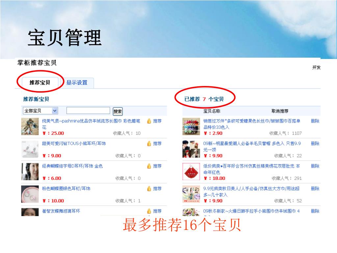Click thumbs-up icon for TOUS bear earrings
Image resolution: width=337 pixels, height=253 pixels.
point(149,144)
